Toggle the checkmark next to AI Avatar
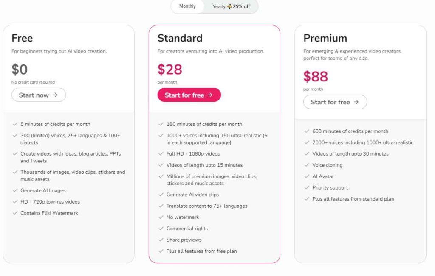Viewport: 435px width, 276px height. coord(307,176)
